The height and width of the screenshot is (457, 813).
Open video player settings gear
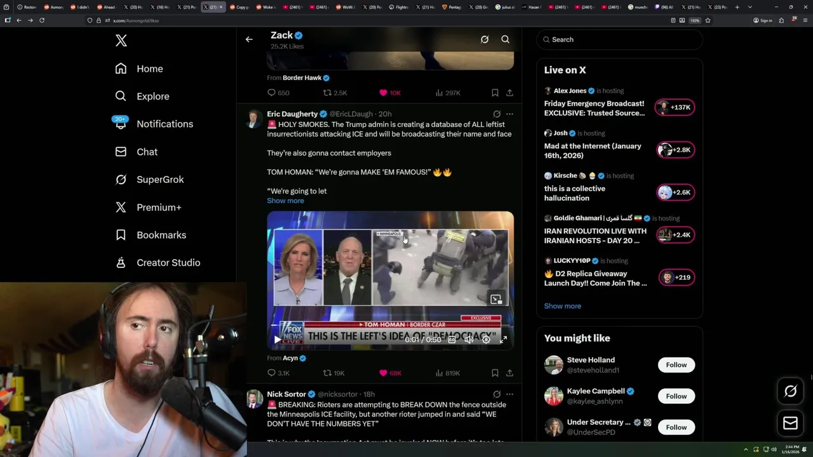[486, 340]
